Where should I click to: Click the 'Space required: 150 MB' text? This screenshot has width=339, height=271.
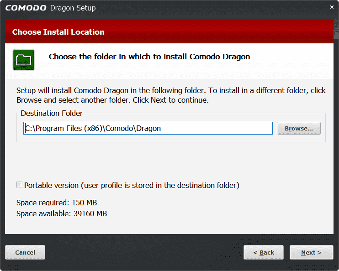(57, 203)
